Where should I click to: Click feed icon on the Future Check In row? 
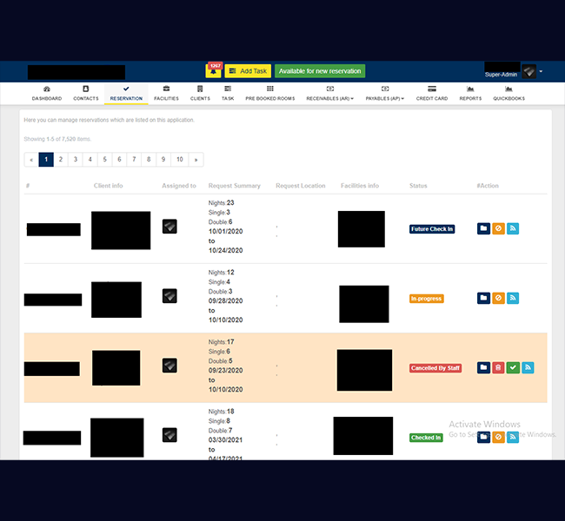pos(513,228)
